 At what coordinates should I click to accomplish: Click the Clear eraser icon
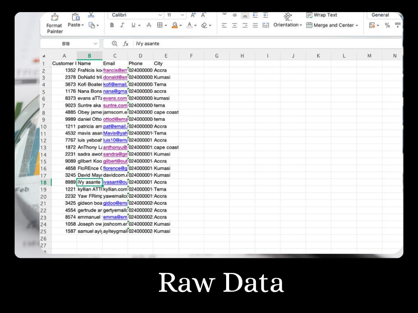[x=204, y=25]
